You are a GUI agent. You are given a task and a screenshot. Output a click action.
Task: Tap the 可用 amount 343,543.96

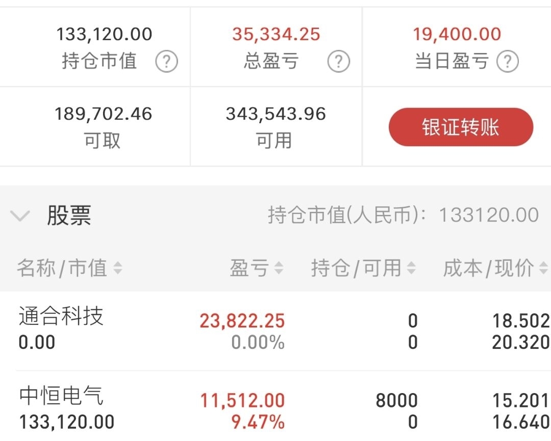pyautogui.click(x=276, y=114)
